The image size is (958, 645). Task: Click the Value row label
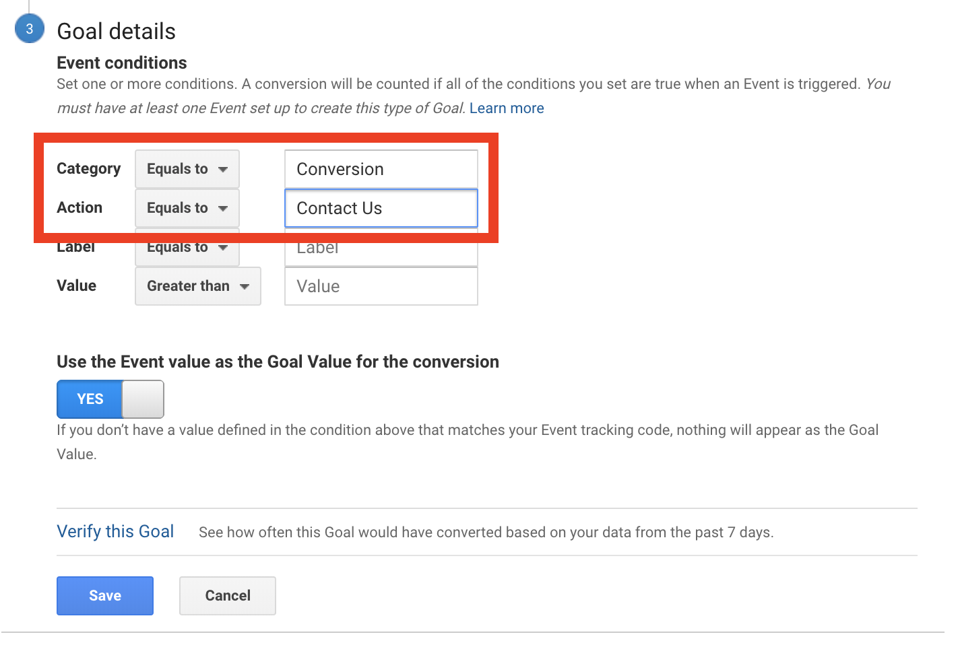76,286
